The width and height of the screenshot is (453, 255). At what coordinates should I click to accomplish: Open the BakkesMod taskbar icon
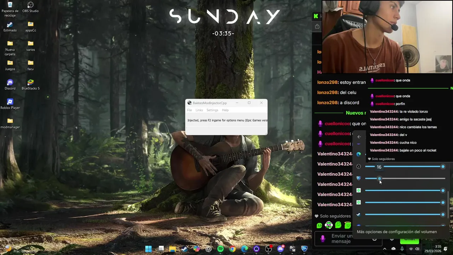pos(293,249)
